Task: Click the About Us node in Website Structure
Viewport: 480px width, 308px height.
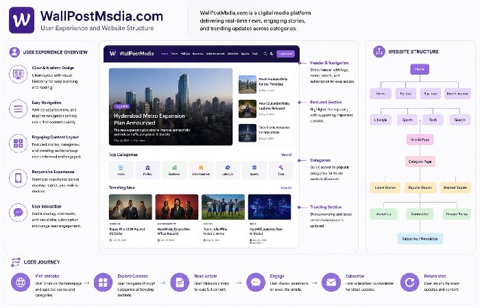Action: [x=383, y=214]
